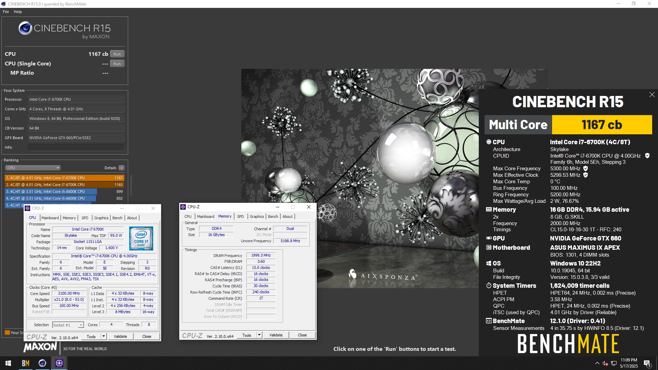Viewport: 658px width, 370px height.
Task: Click Validate in processor CPU-Z window
Action: point(120,336)
